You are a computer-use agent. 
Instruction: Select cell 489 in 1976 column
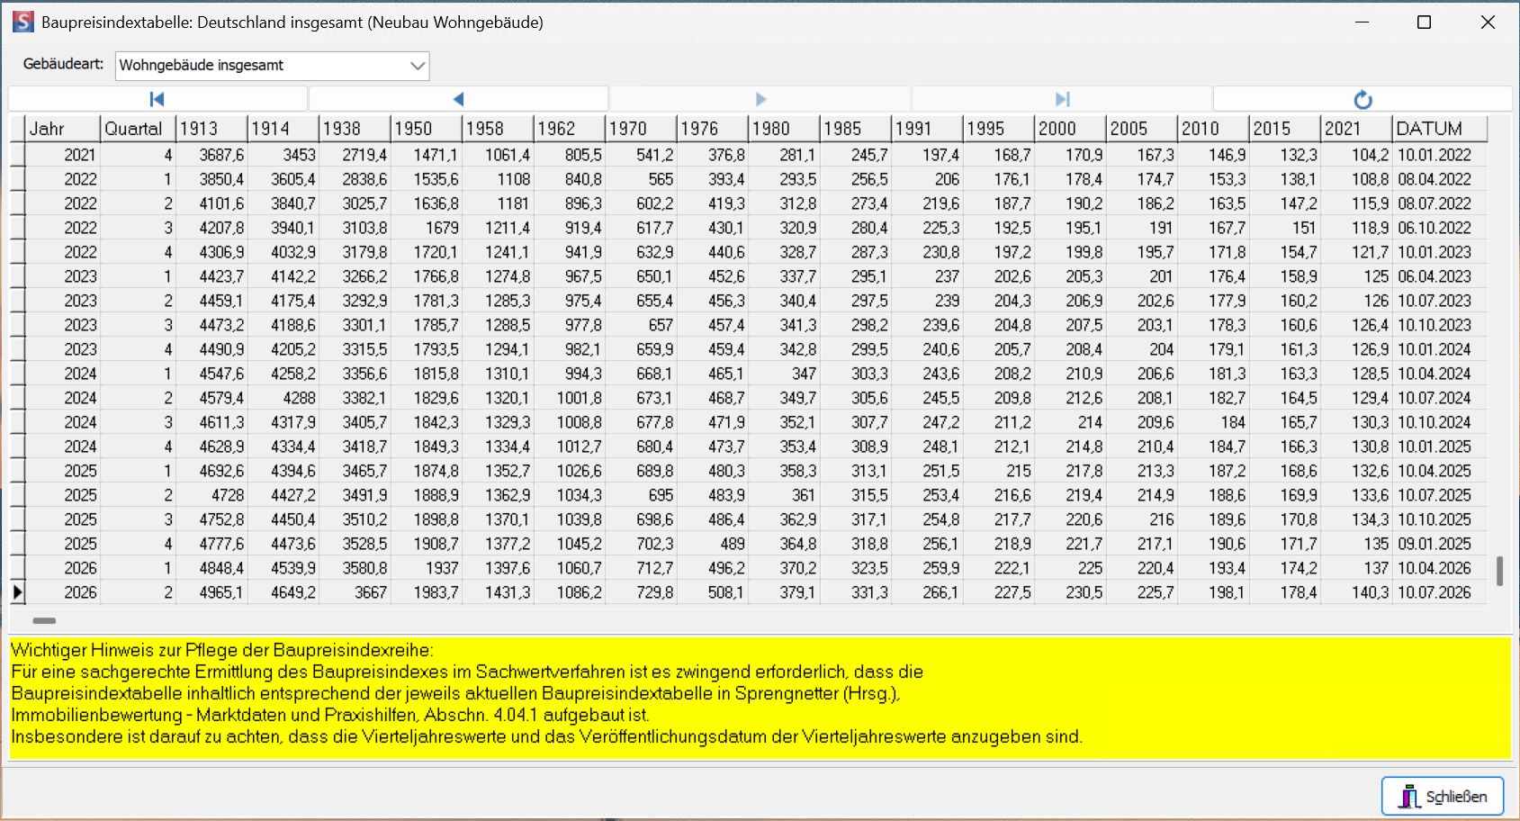tap(713, 544)
